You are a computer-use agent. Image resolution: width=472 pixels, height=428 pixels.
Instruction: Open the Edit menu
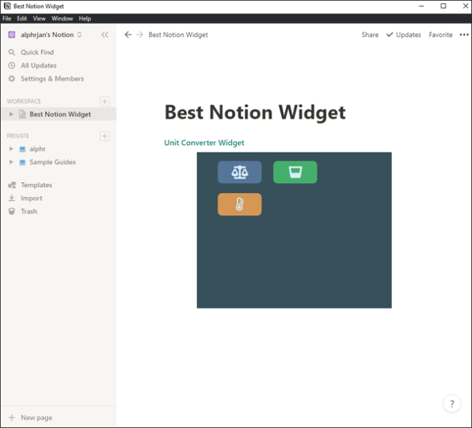pyautogui.click(x=22, y=18)
